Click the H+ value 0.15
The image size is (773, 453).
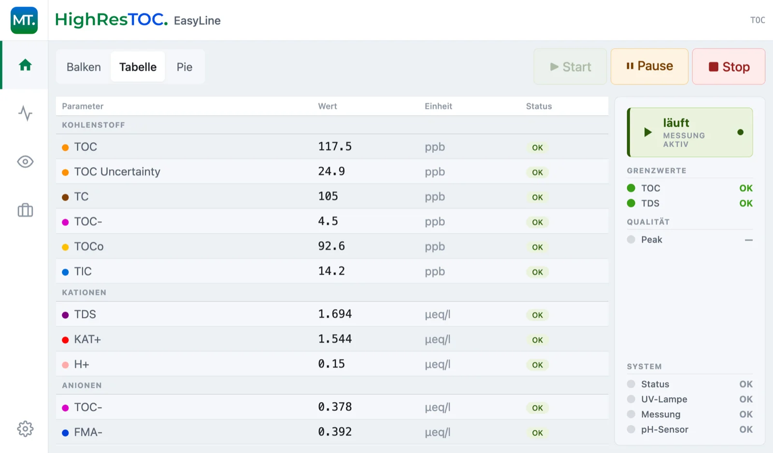coord(331,364)
